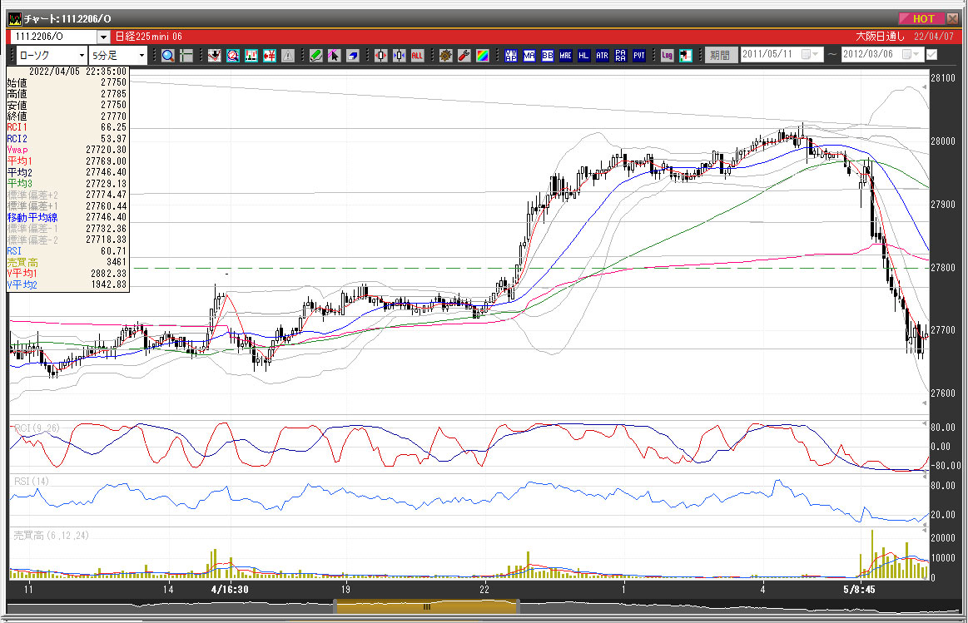Click the red ALL display icon
The width and height of the screenshot is (968, 623).
[x=417, y=56]
